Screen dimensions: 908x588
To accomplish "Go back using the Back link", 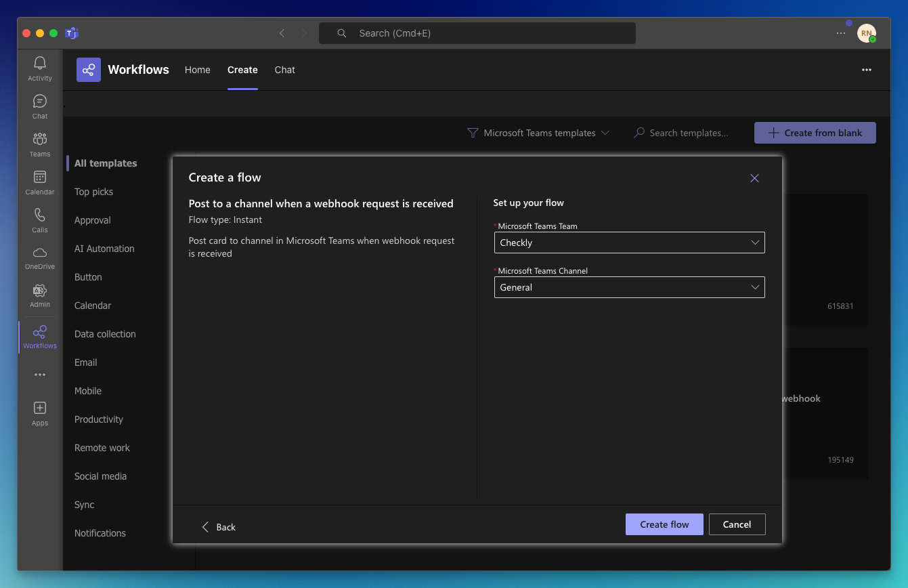I will click(x=219, y=526).
